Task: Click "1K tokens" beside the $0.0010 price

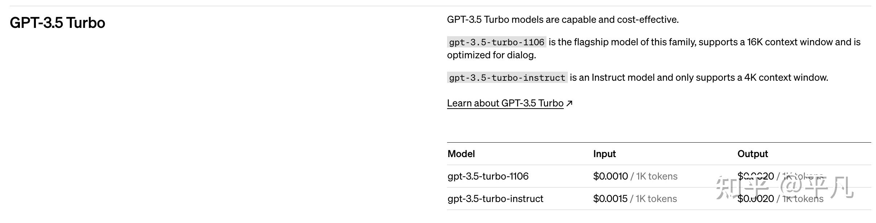Action: [657, 176]
